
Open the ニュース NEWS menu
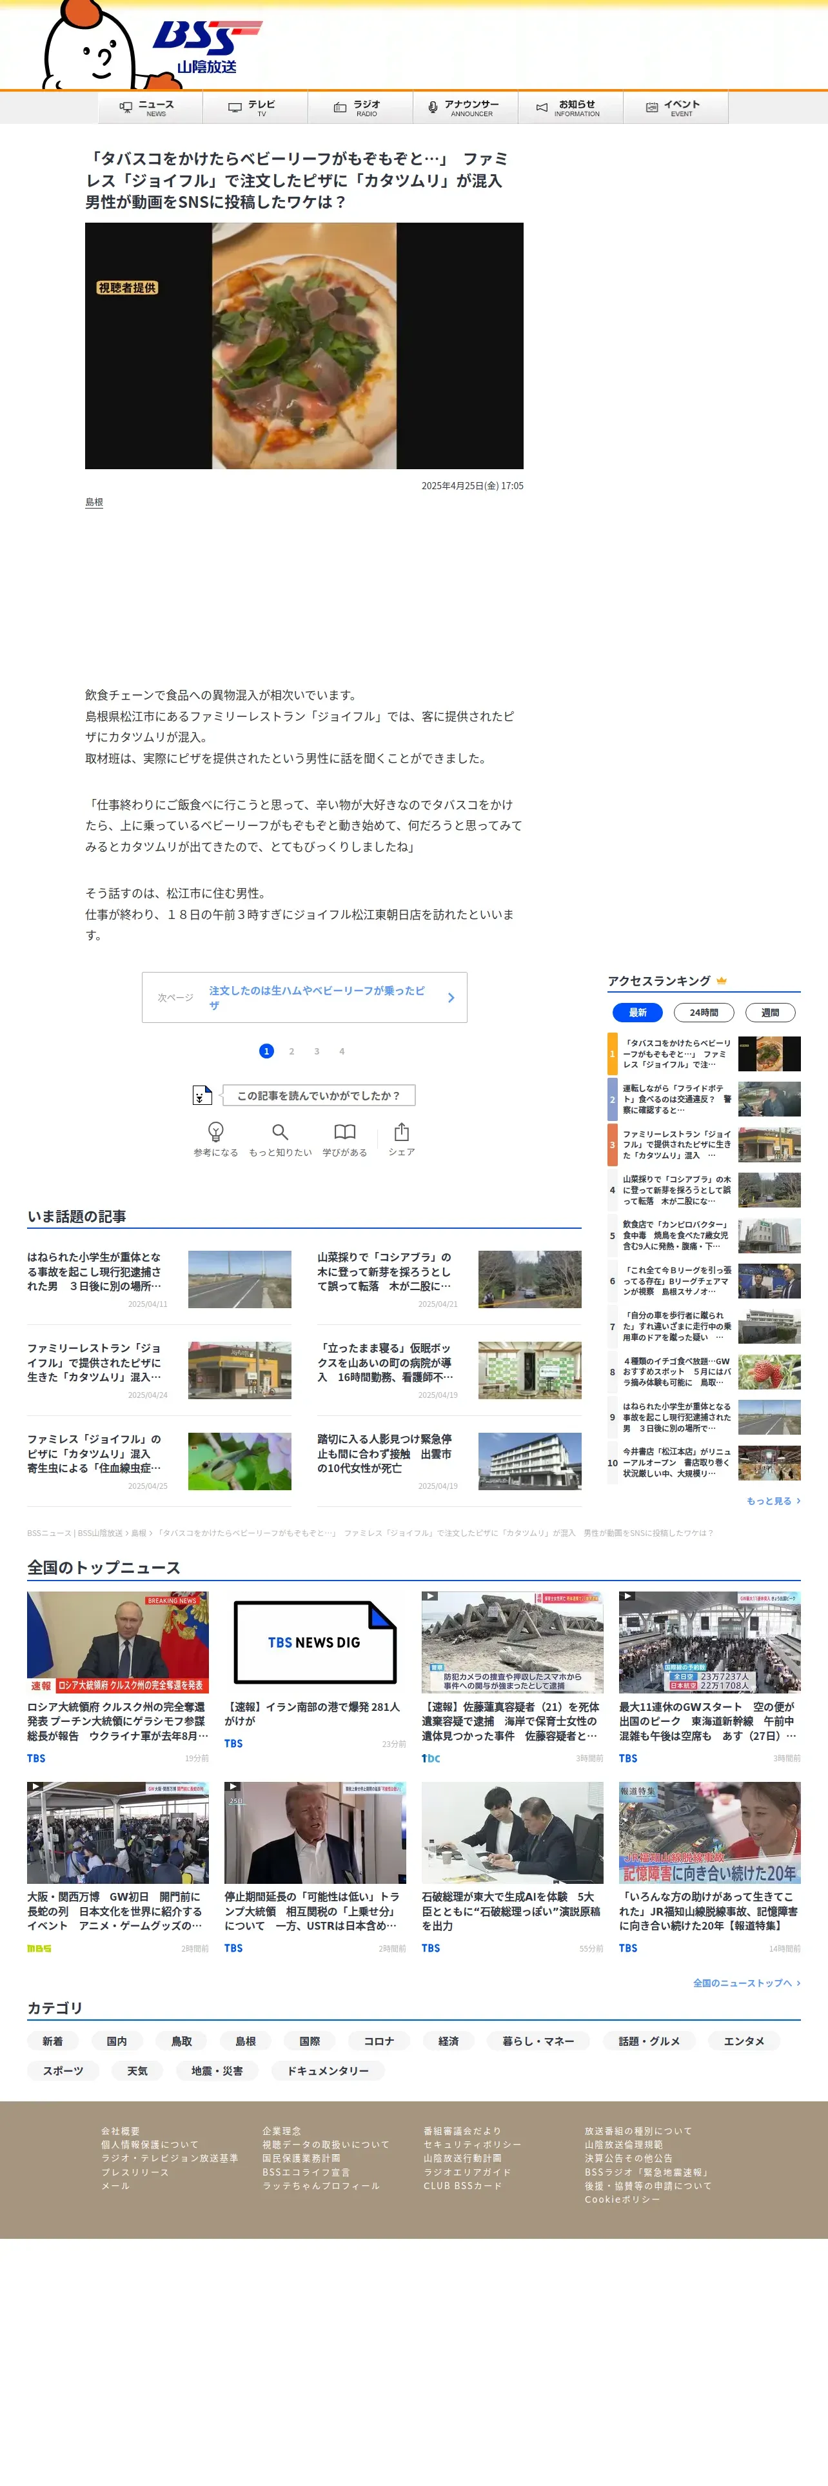(150, 108)
